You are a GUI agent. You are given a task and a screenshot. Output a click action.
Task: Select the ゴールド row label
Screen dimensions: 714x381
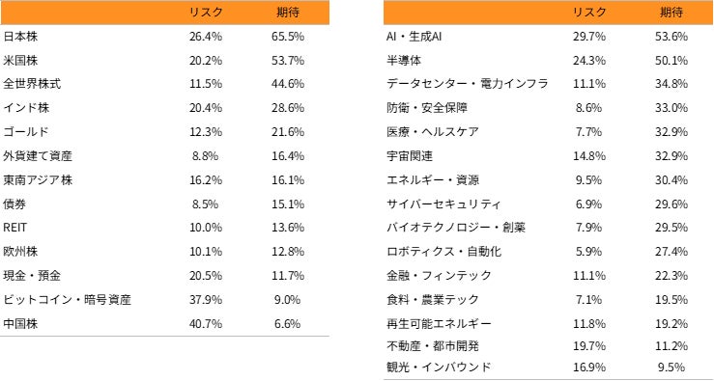point(25,132)
